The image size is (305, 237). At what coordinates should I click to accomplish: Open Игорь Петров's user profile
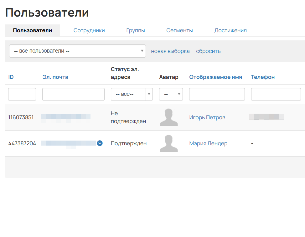click(207, 117)
